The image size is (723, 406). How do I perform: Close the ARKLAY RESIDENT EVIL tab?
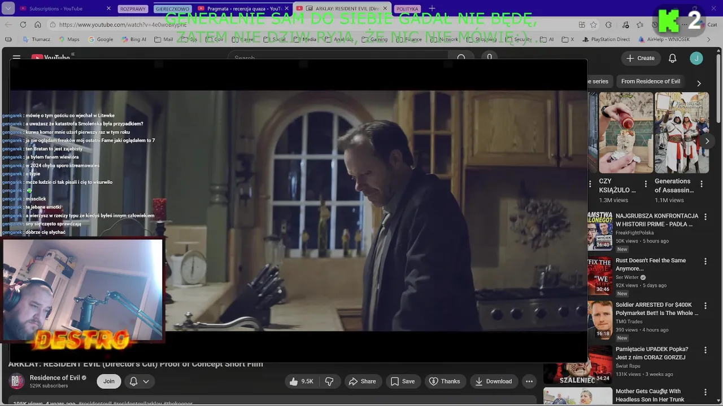[x=385, y=8]
